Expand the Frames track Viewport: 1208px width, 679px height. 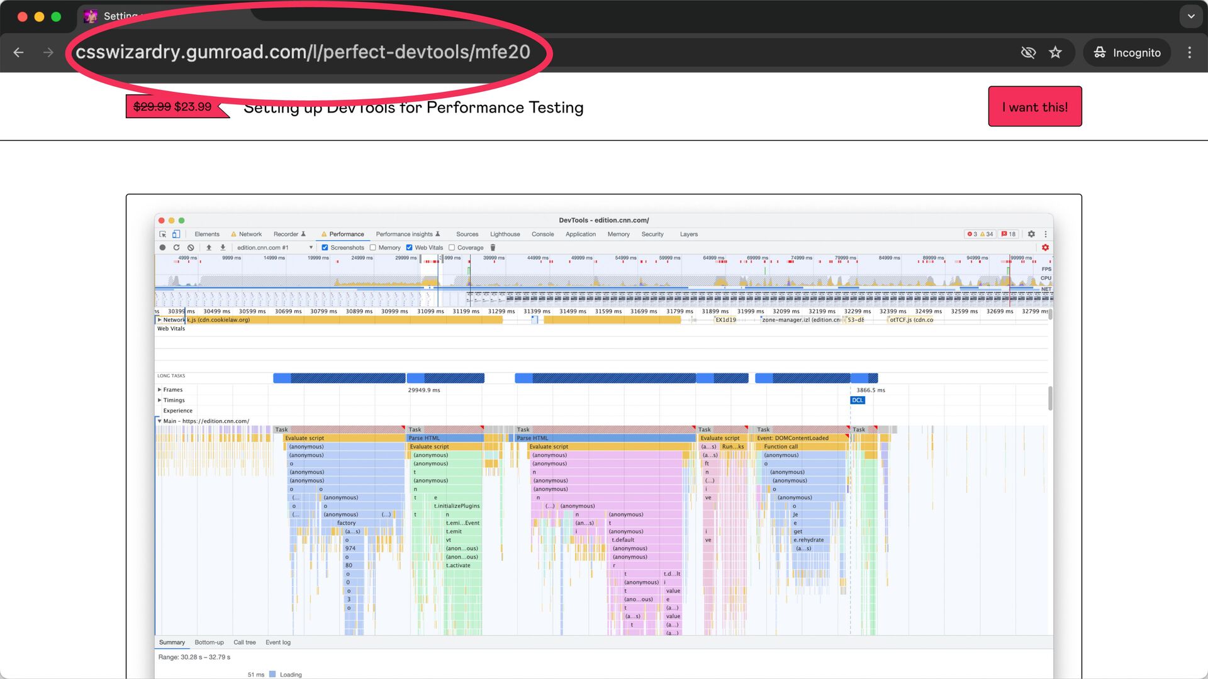[159, 390]
